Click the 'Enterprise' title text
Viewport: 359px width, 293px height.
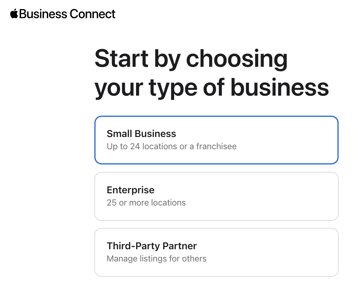pos(131,190)
